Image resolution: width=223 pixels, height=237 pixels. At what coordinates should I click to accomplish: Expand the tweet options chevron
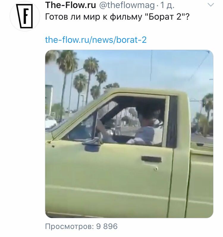(211, 5)
